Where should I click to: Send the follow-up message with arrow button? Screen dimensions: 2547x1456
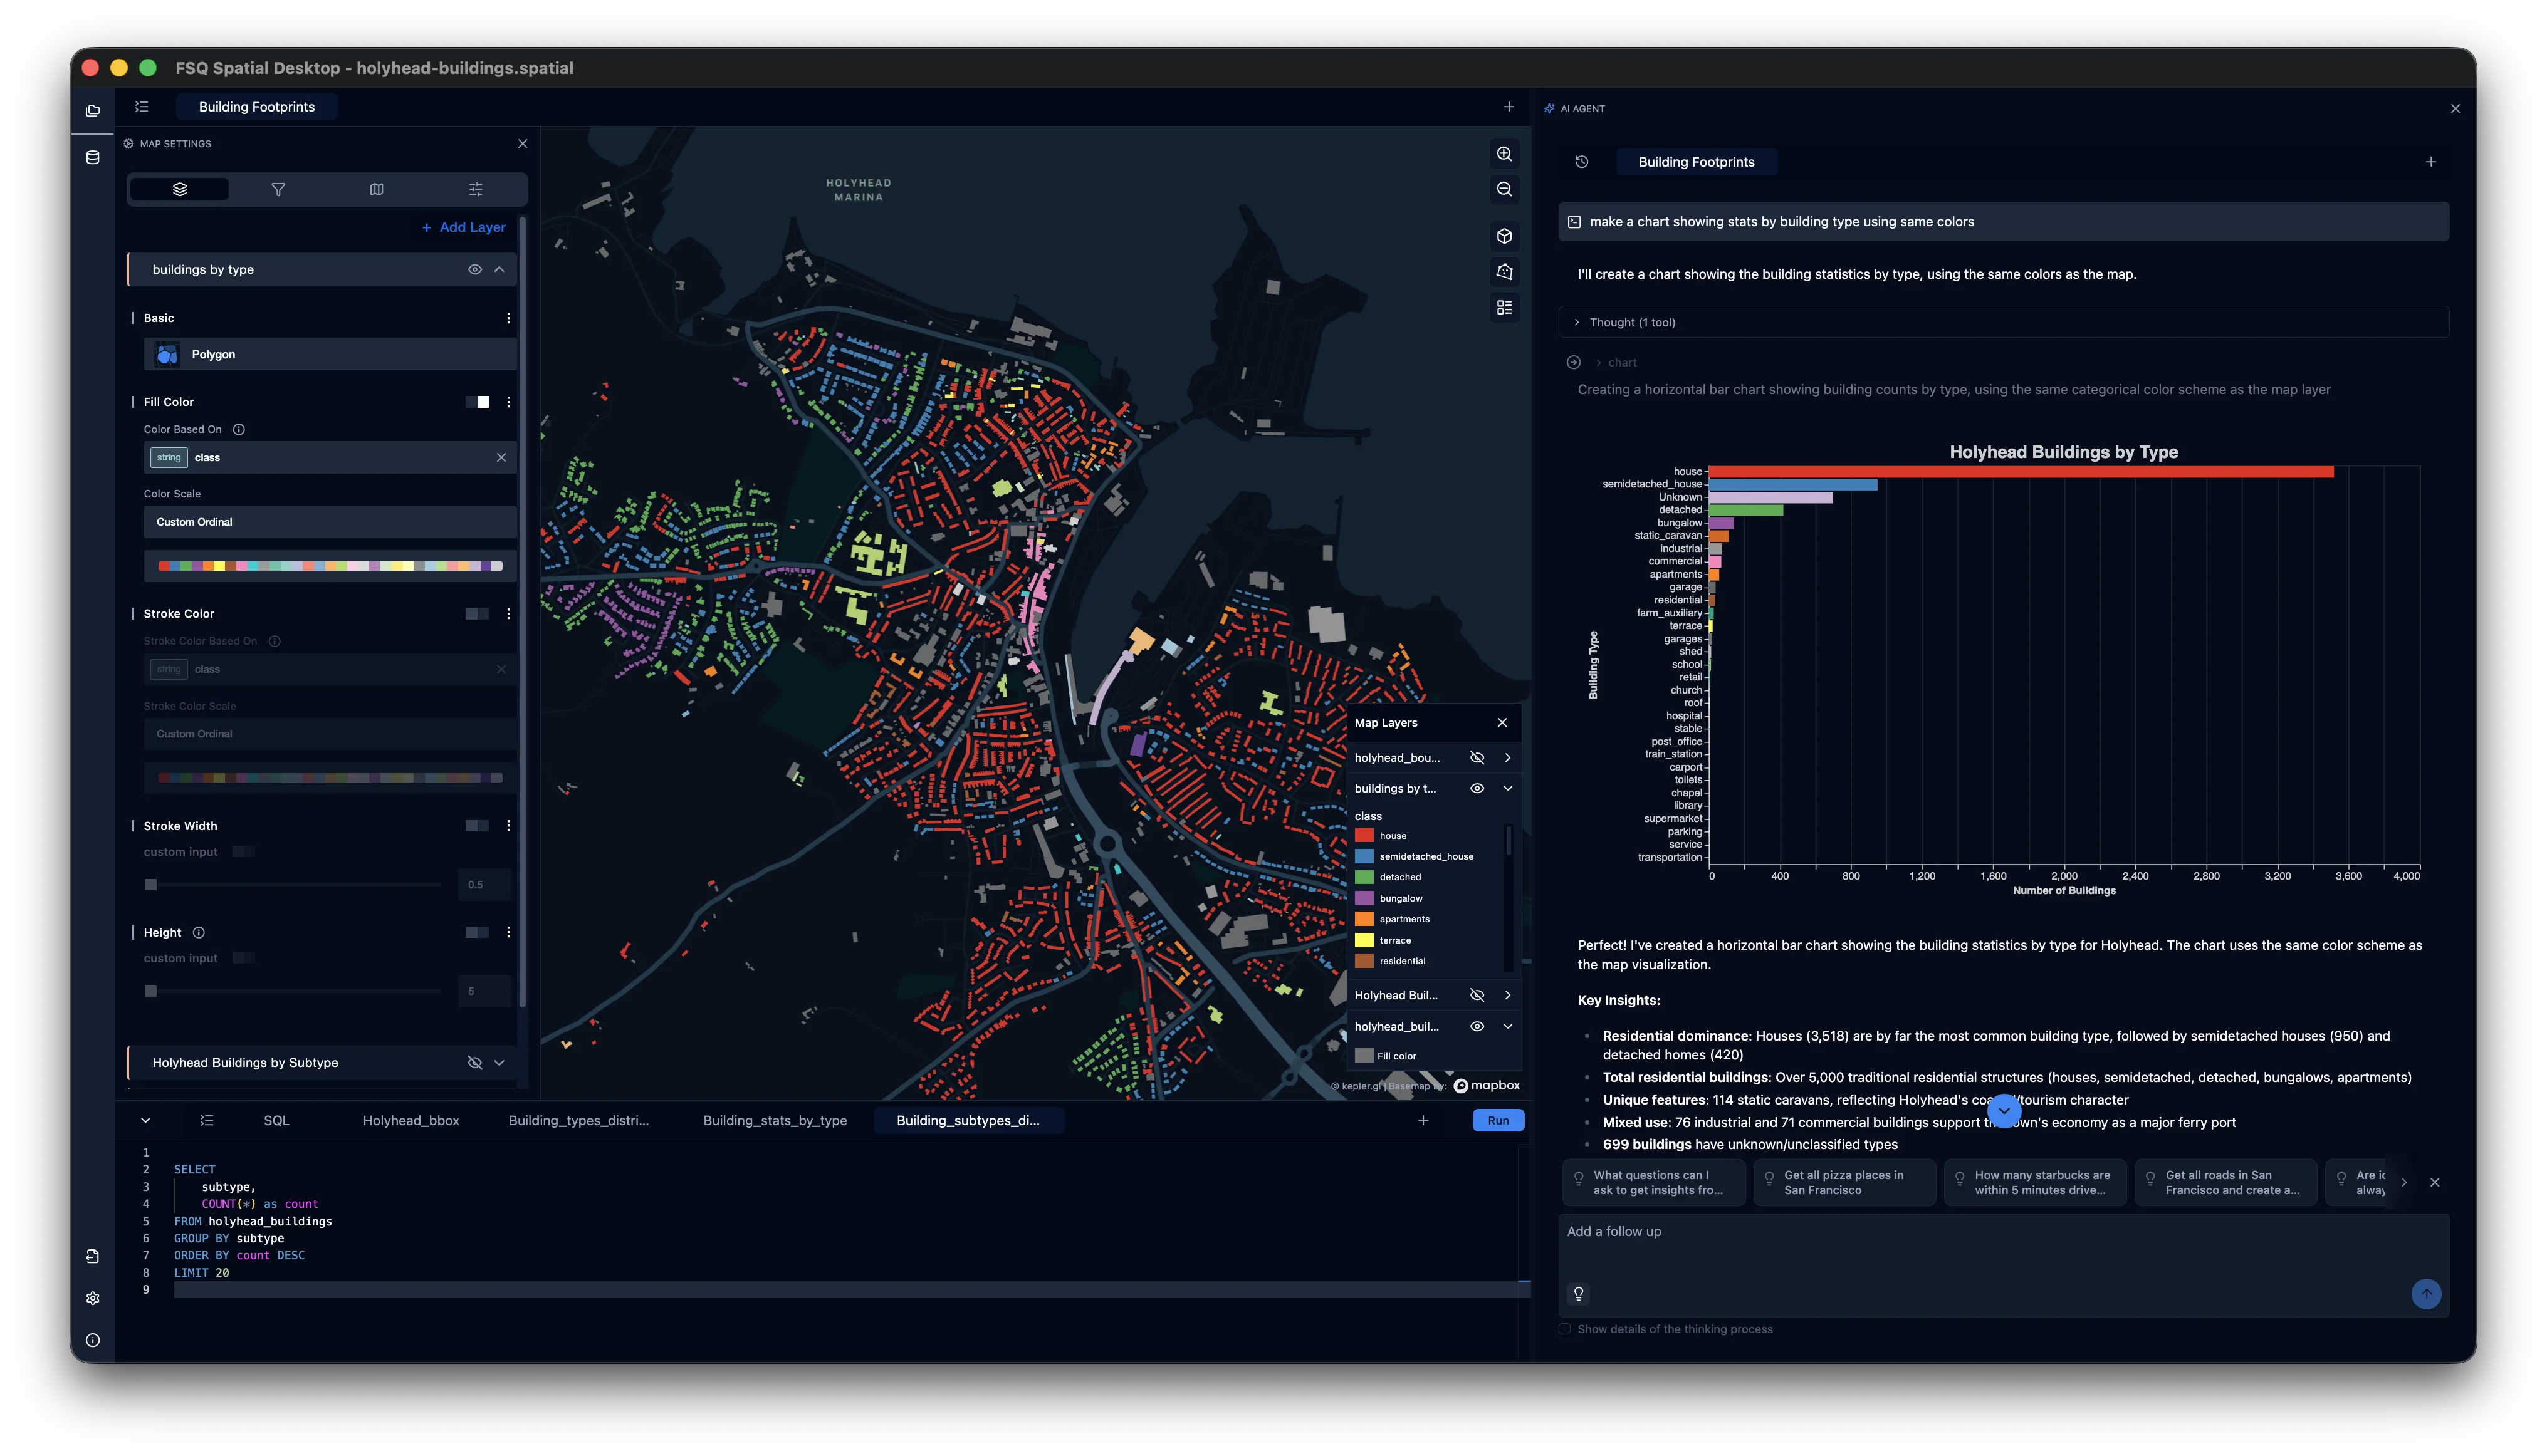coord(2425,1294)
